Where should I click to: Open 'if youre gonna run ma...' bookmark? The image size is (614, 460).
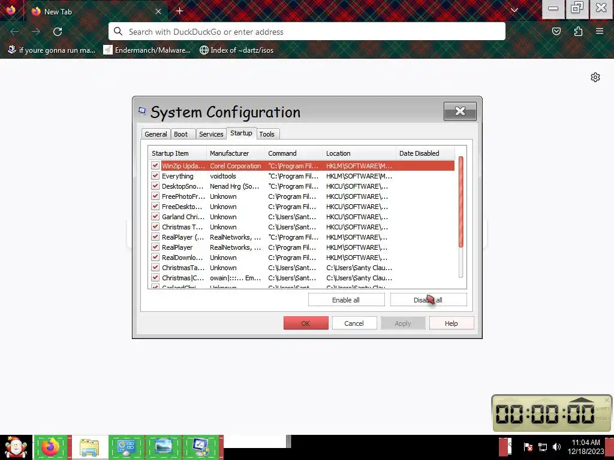tap(52, 50)
